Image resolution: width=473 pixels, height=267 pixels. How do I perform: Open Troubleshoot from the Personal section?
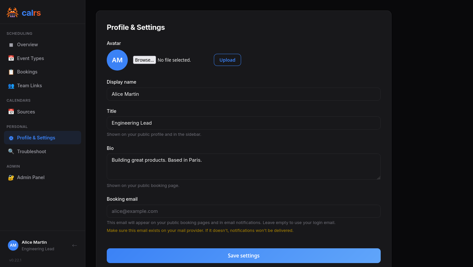click(32, 151)
